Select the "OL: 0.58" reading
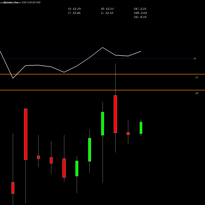205x205 pixels. (x=140, y=17)
